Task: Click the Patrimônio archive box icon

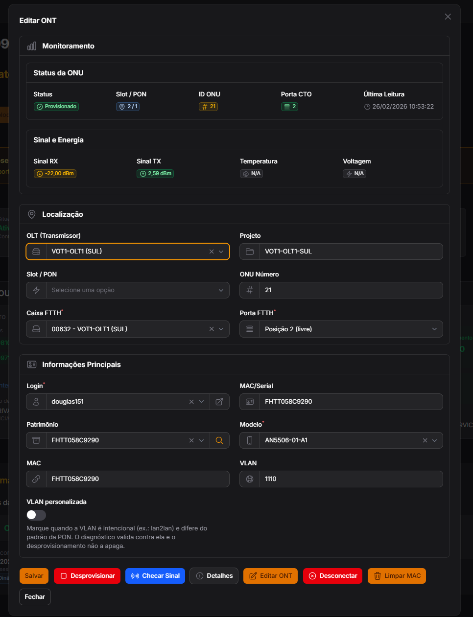Action: pyautogui.click(x=36, y=440)
